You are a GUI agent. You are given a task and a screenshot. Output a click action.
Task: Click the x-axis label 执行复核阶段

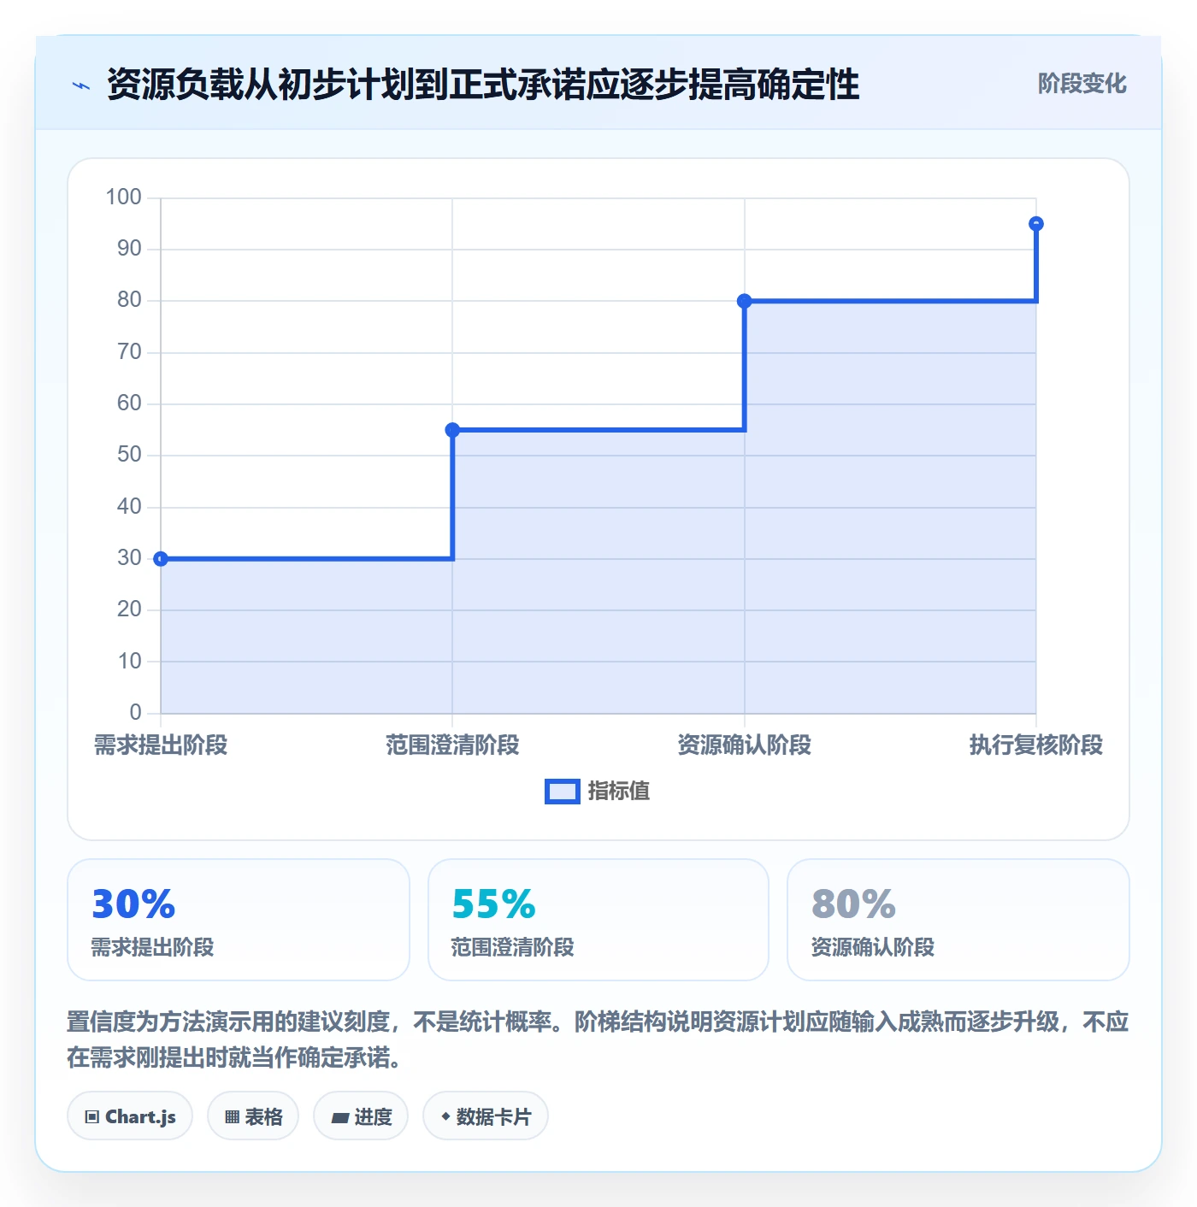[x=1035, y=745]
